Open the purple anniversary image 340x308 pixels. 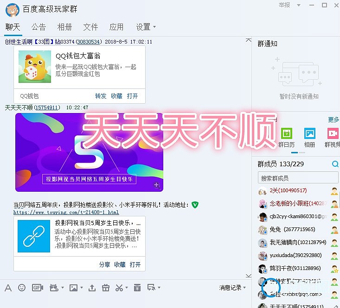[x=89, y=152]
